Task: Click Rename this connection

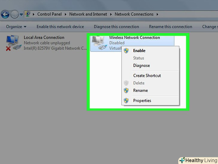Action: tap(171, 27)
